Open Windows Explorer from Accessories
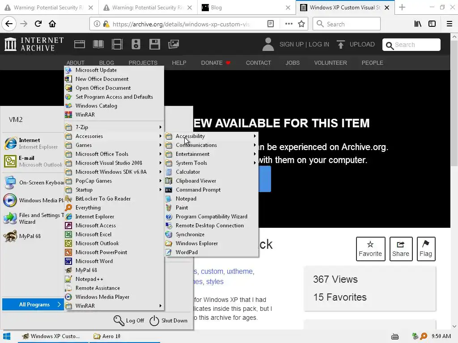This screenshot has height=343, width=458. pos(212,243)
